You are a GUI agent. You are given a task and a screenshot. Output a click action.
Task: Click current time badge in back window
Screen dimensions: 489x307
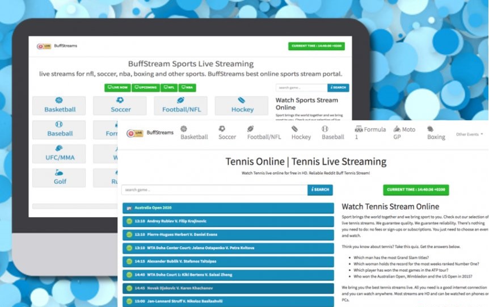pyautogui.click(x=316, y=46)
